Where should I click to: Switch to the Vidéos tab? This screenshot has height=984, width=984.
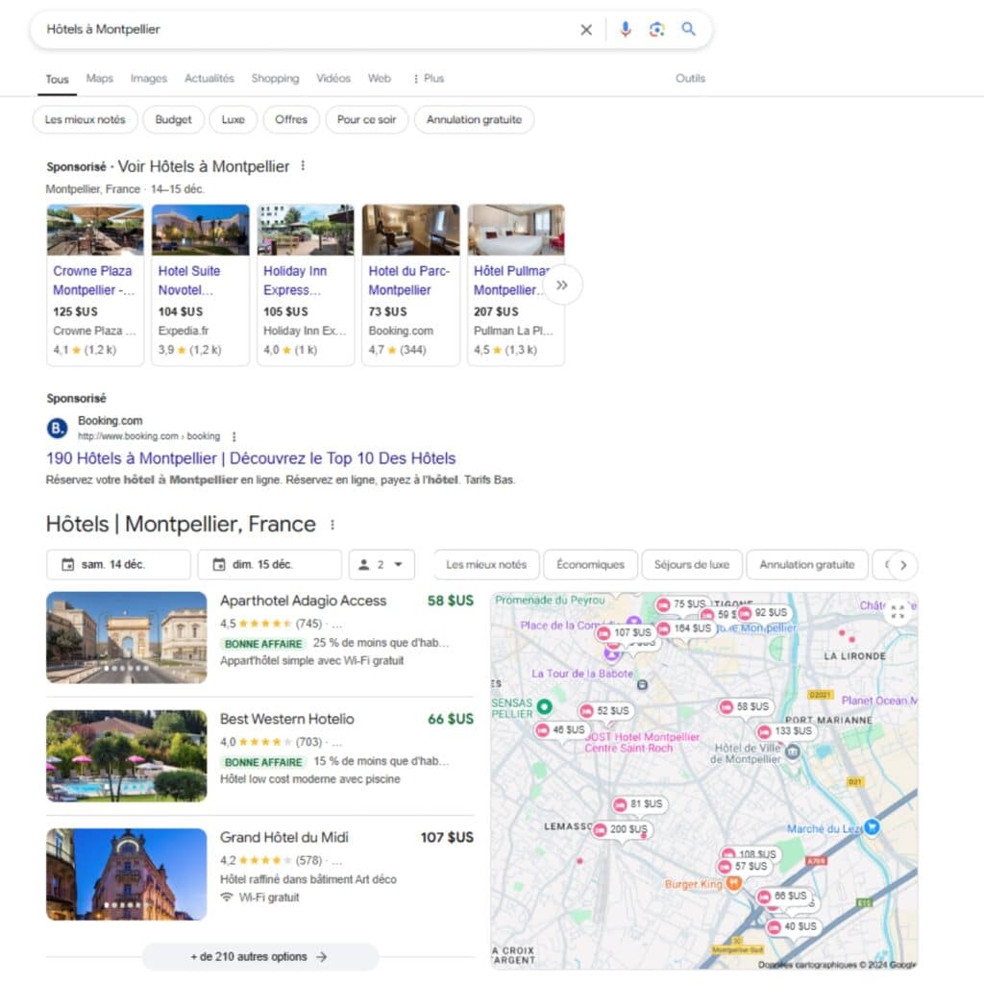pyautogui.click(x=333, y=79)
